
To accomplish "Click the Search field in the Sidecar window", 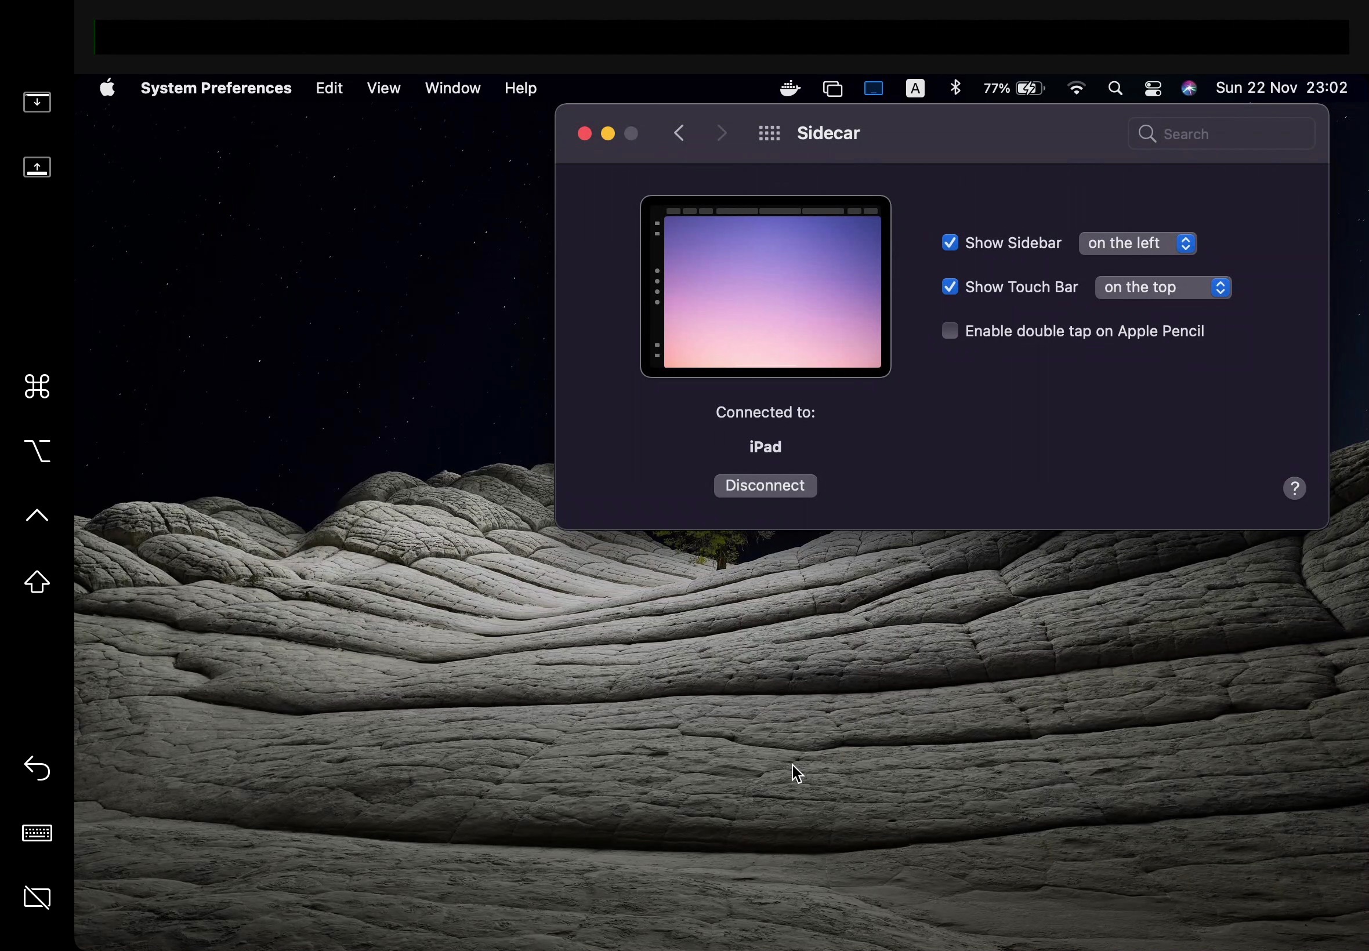I will 1222,133.
